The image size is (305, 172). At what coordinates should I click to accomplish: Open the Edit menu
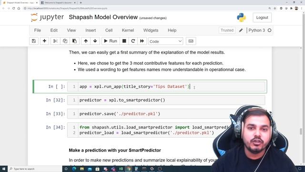(x=54, y=30)
